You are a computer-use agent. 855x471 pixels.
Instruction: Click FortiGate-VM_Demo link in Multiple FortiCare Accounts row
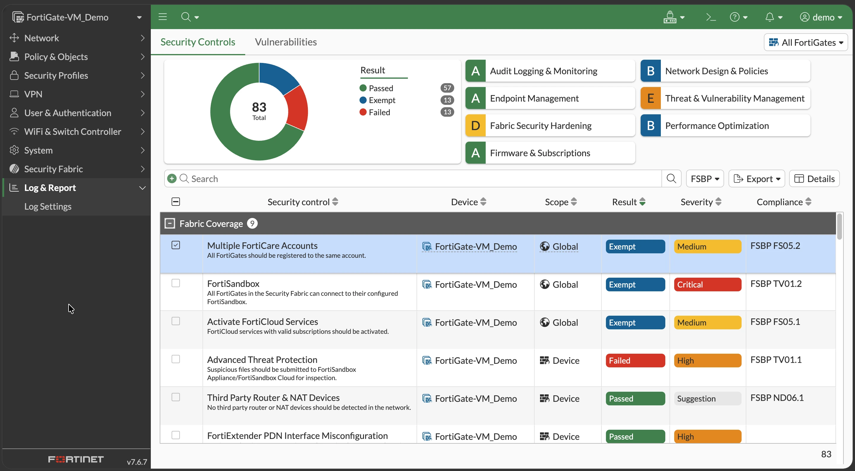coord(476,246)
